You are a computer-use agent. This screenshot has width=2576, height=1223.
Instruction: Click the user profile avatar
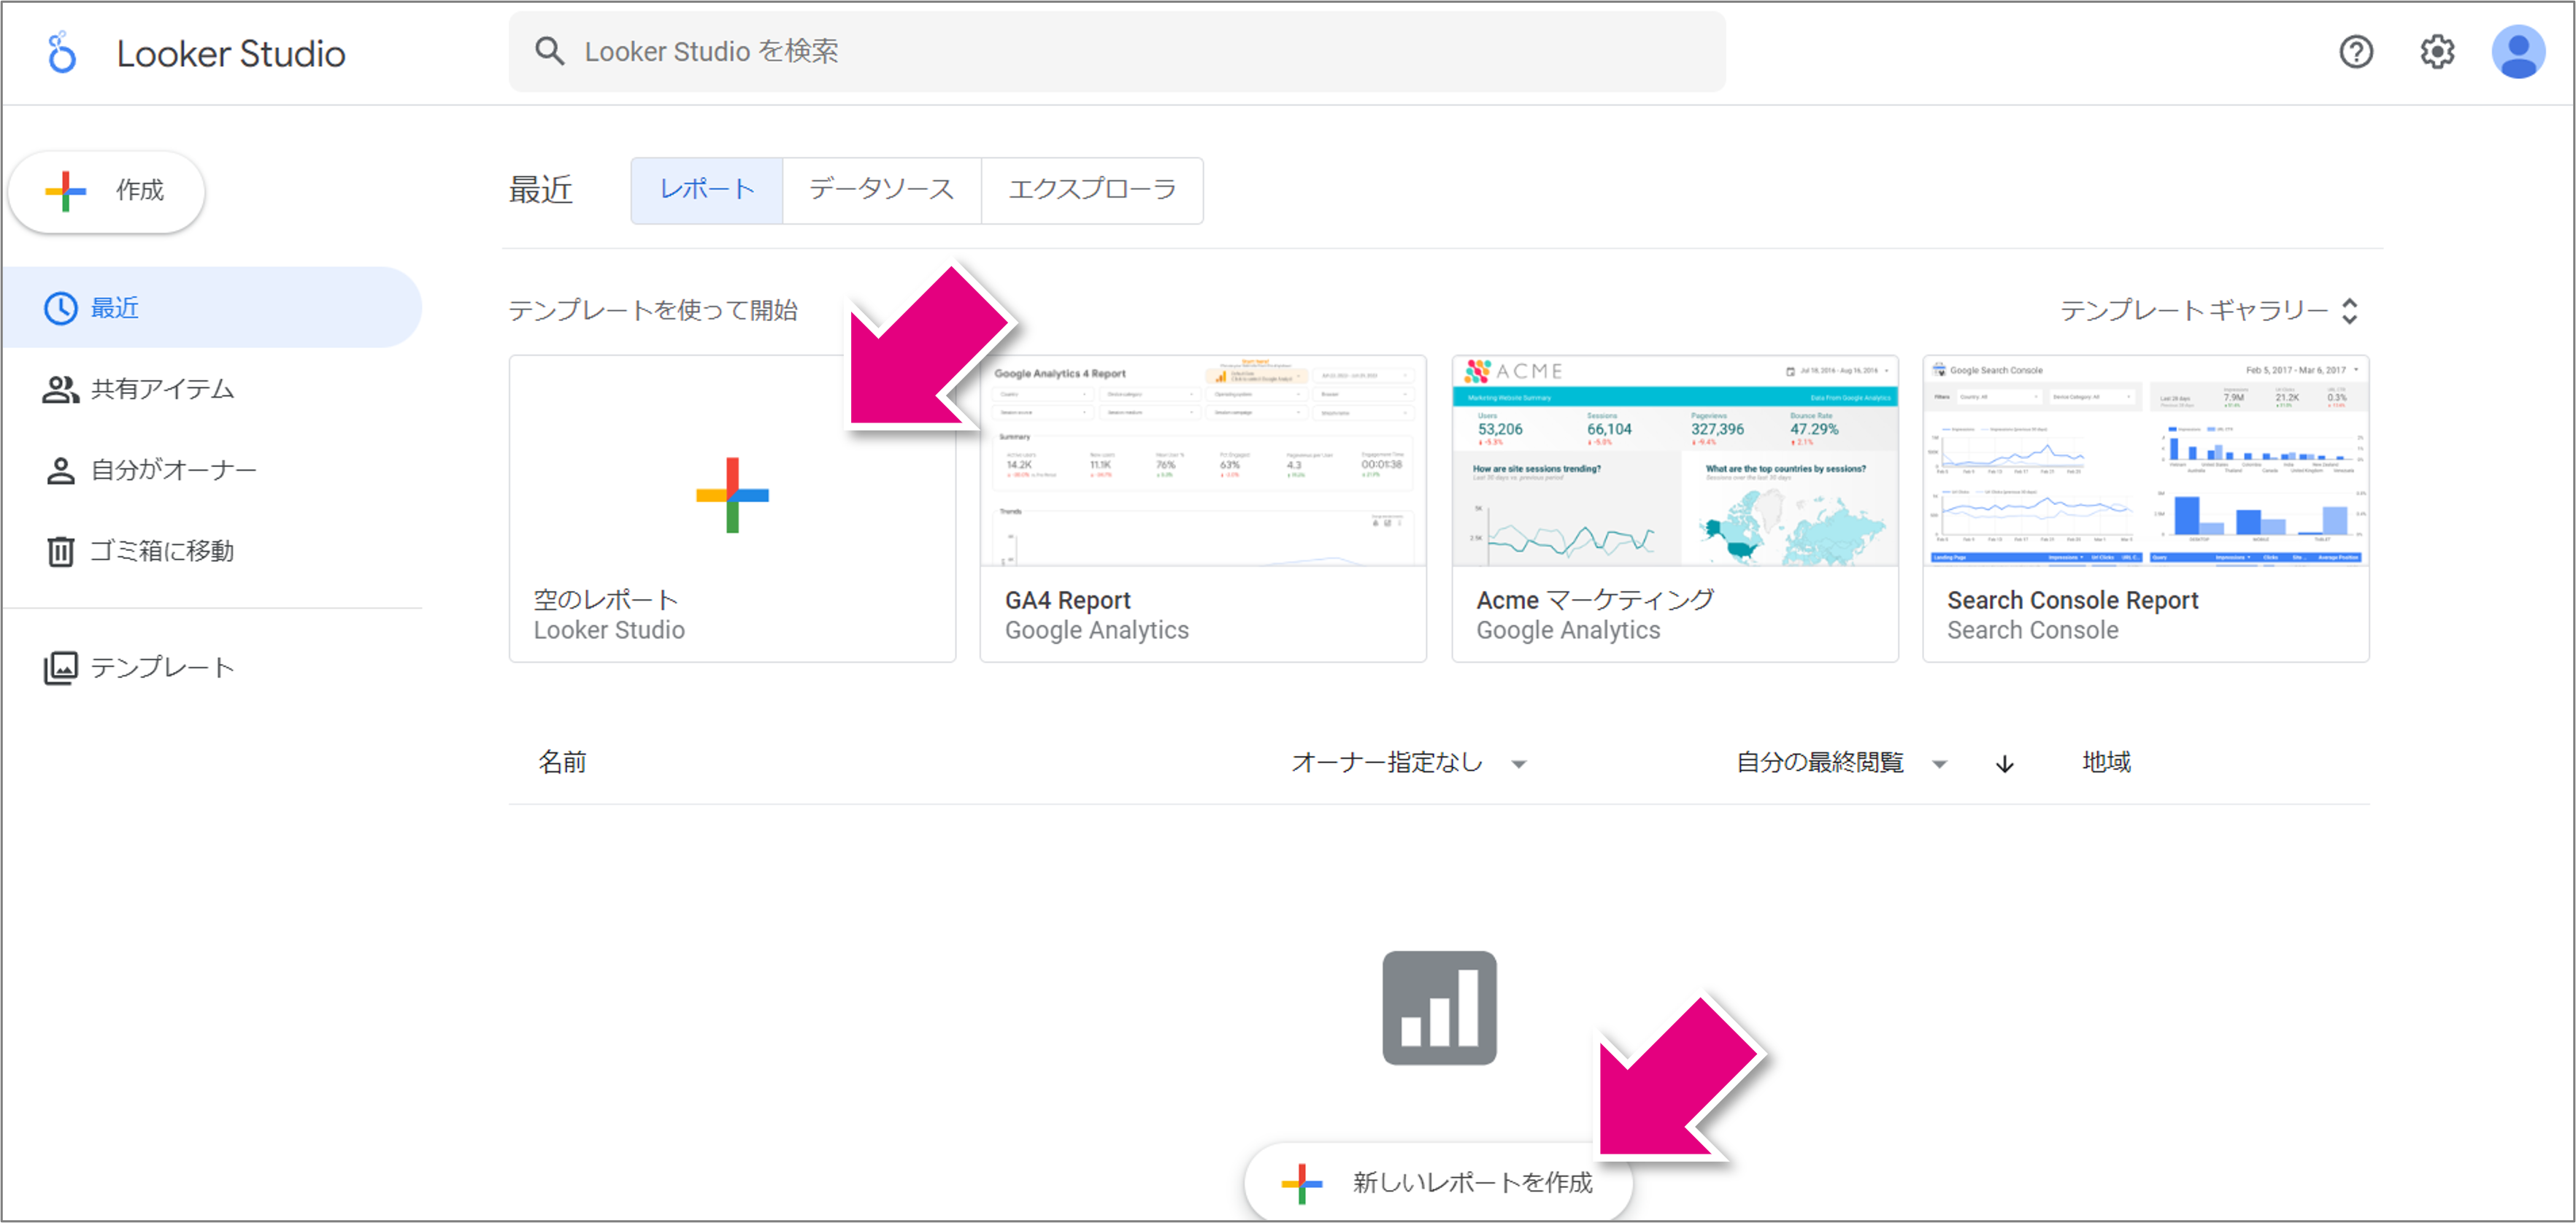point(2518,51)
